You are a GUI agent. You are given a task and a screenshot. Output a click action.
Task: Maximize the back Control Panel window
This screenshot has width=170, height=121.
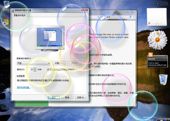tap(127, 11)
